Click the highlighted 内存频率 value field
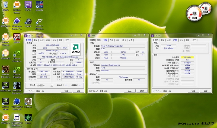Image resolution: width=217 pixels, height=128 pixels. pos(187,57)
